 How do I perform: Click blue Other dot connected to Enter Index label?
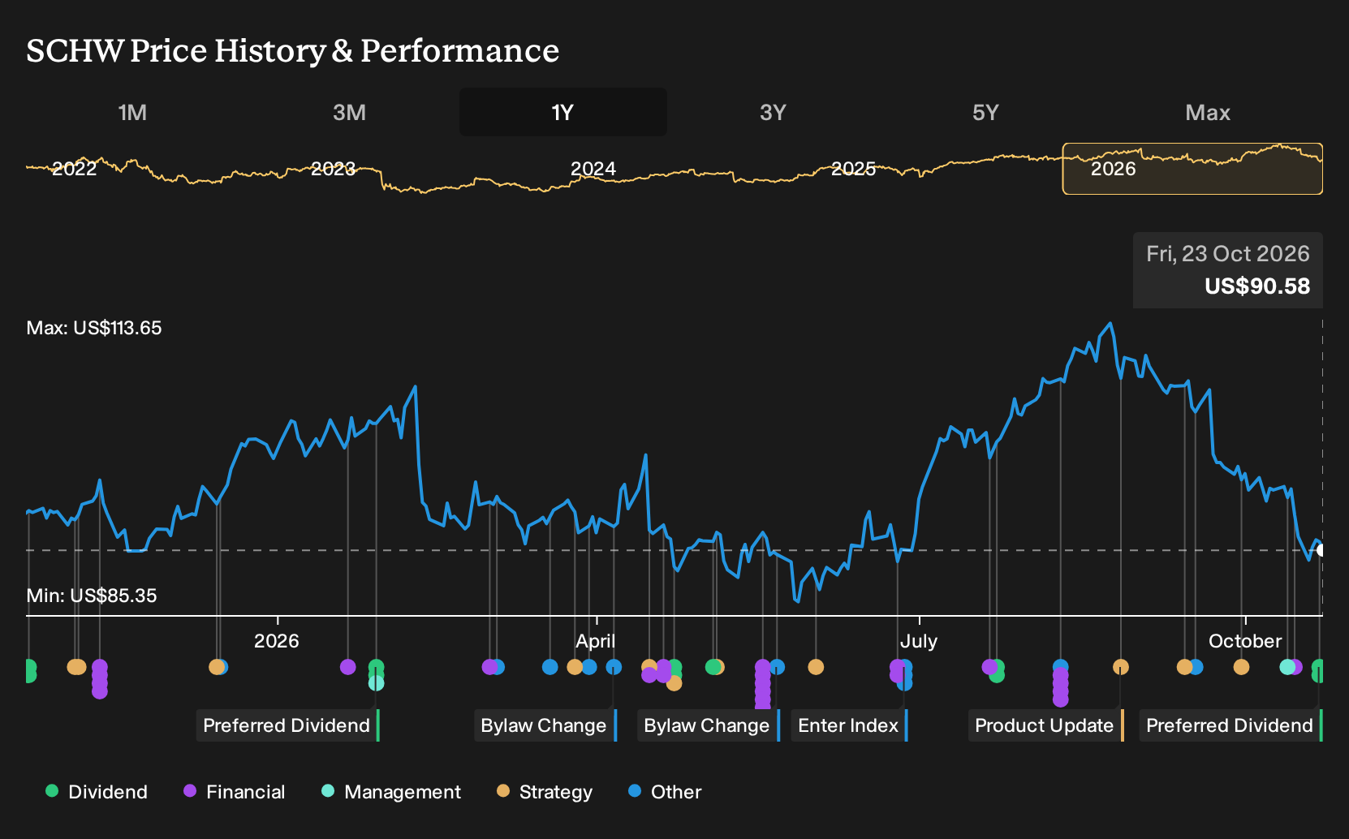click(904, 683)
